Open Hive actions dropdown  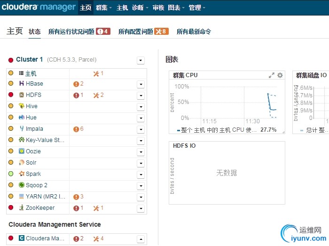tap(141, 107)
